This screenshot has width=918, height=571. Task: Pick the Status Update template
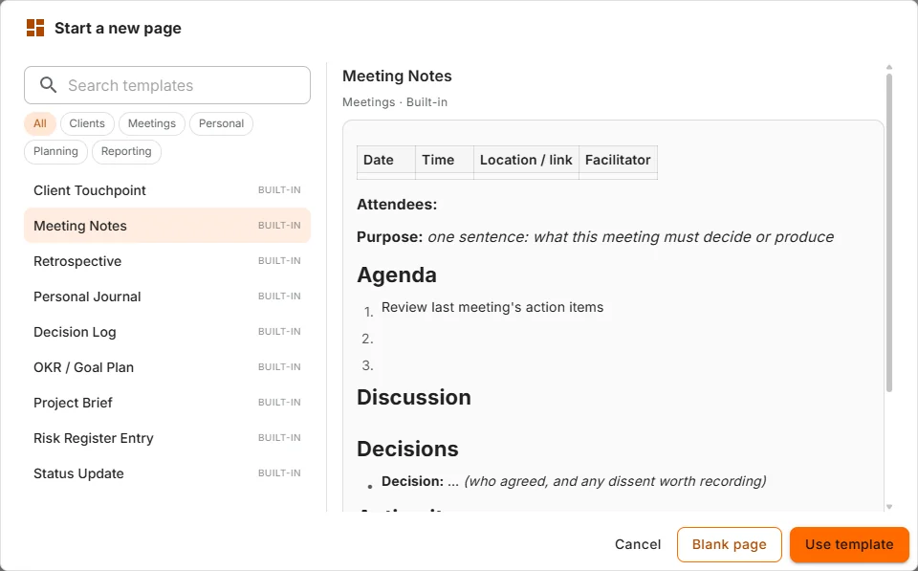click(167, 473)
